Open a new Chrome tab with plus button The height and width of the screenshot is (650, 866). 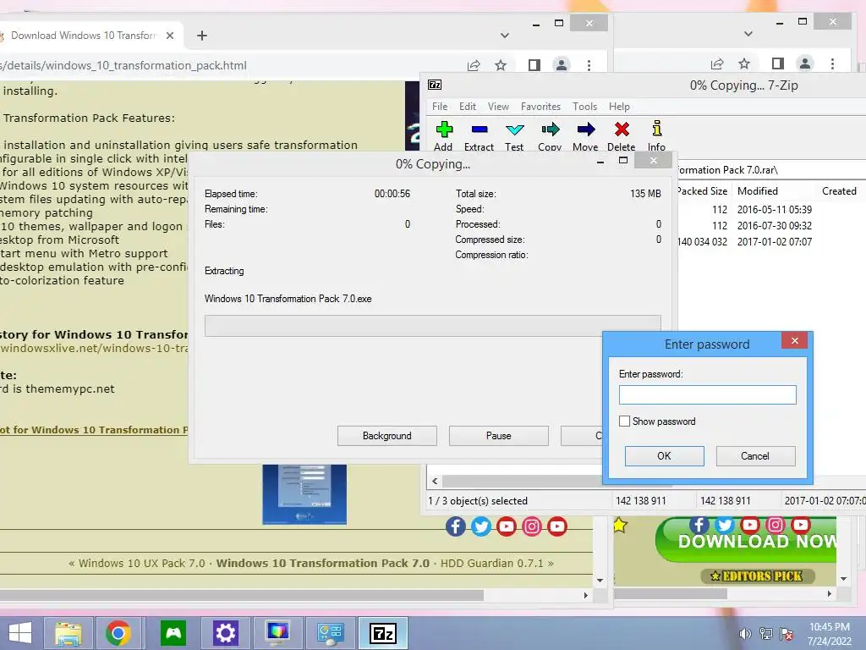[202, 36]
